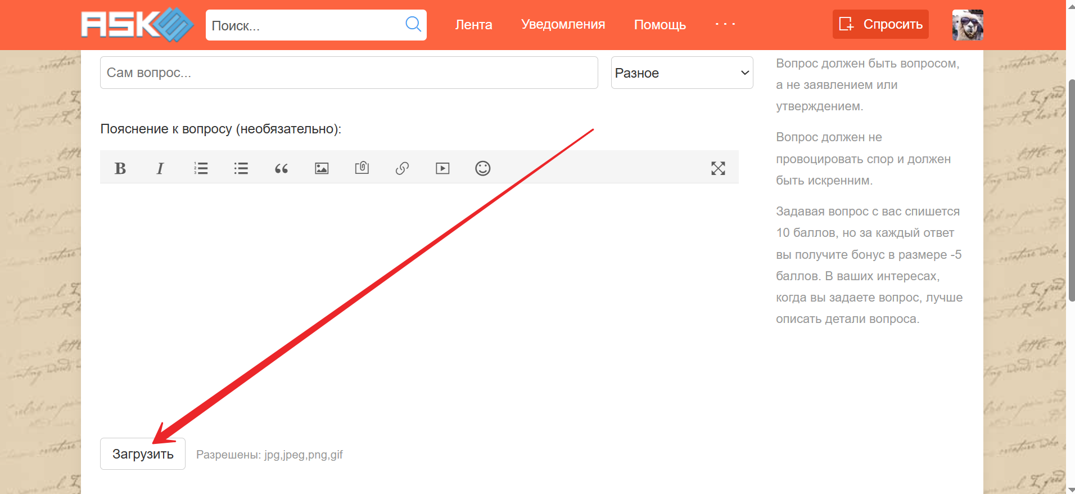This screenshot has height=494, width=1075.
Task: Open the emoji smiley picker
Action: [x=483, y=168]
